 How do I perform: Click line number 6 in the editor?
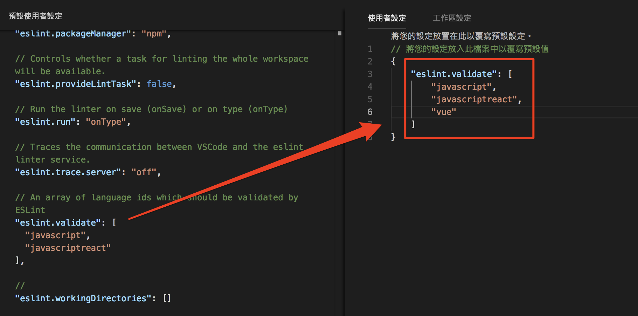click(370, 112)
